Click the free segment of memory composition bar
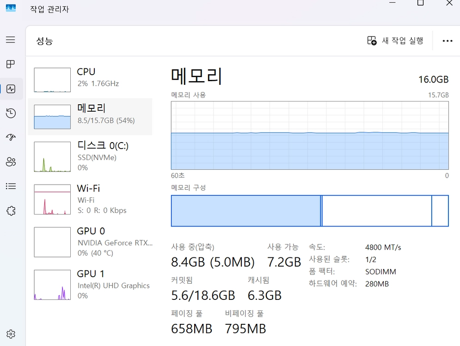This screenshot has height=346, width=460. [x=440, y=211]
